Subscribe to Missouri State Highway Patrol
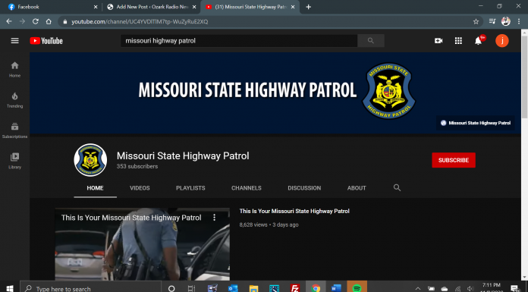This screenshot has height=292, width=528. pyautogui.click(x=454, y=160)
